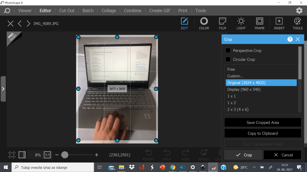The height and width of the screenshot is (172, 307).
Task: Click Copy to Clipboard button
Action: coord(263,133)
